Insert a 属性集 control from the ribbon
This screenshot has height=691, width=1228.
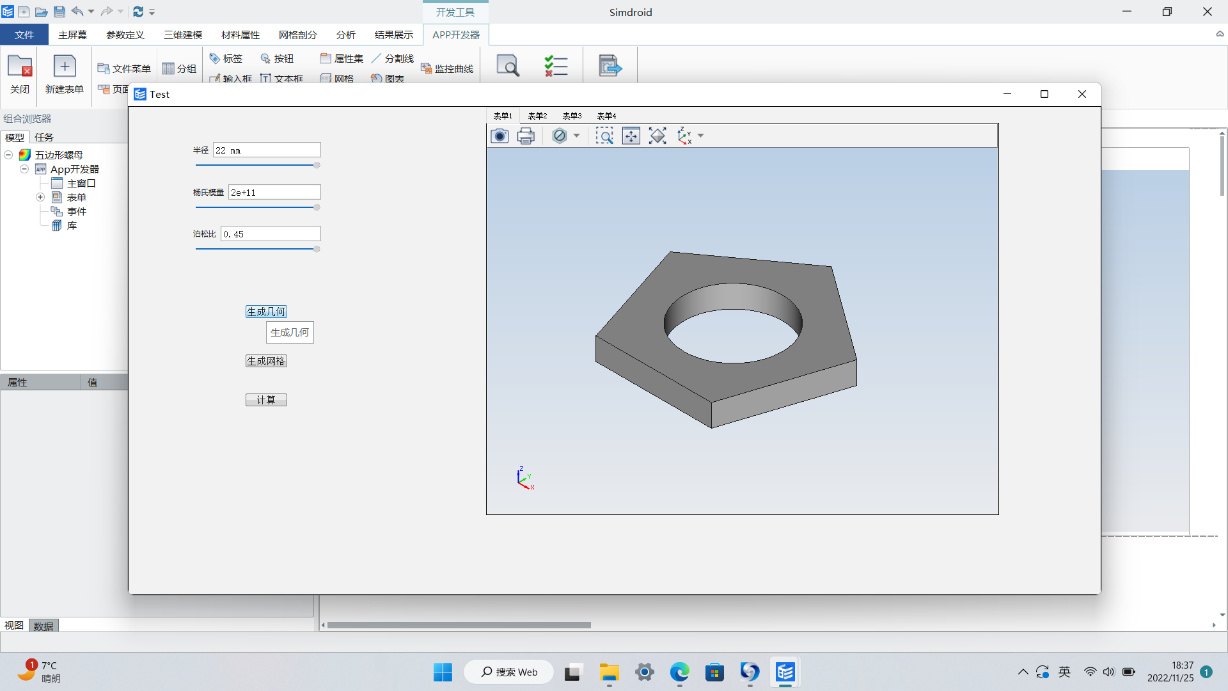point(342,58)
